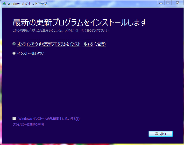Select the インストールしない radio button
Screen dimensions: 184x145
[x=14, y=53]
